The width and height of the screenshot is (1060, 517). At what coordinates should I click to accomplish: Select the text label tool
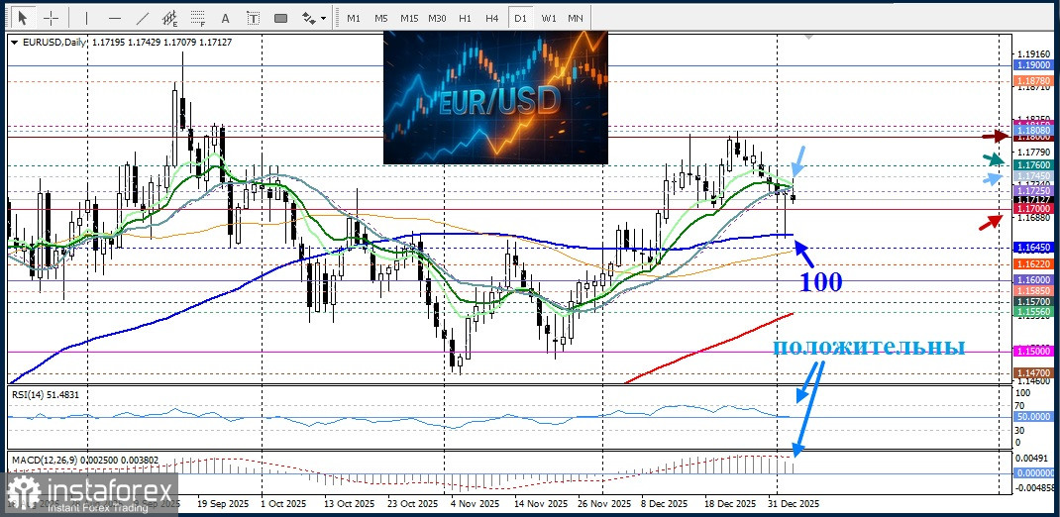tap(253, 18)
